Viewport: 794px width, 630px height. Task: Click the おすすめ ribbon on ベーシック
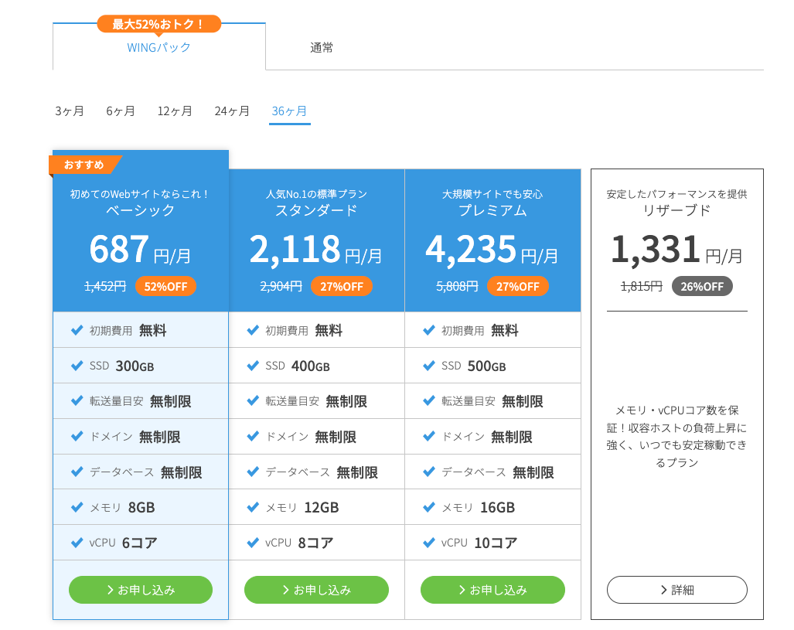[x=84, y=165]
